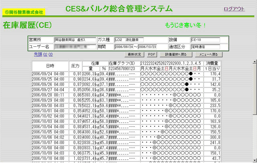Image resolution: width=257 pixels, height=163 pixels.
Task: Select the row dated 2006/09/26 04:00
Action: pyautogui.click(x=126, y=84)
